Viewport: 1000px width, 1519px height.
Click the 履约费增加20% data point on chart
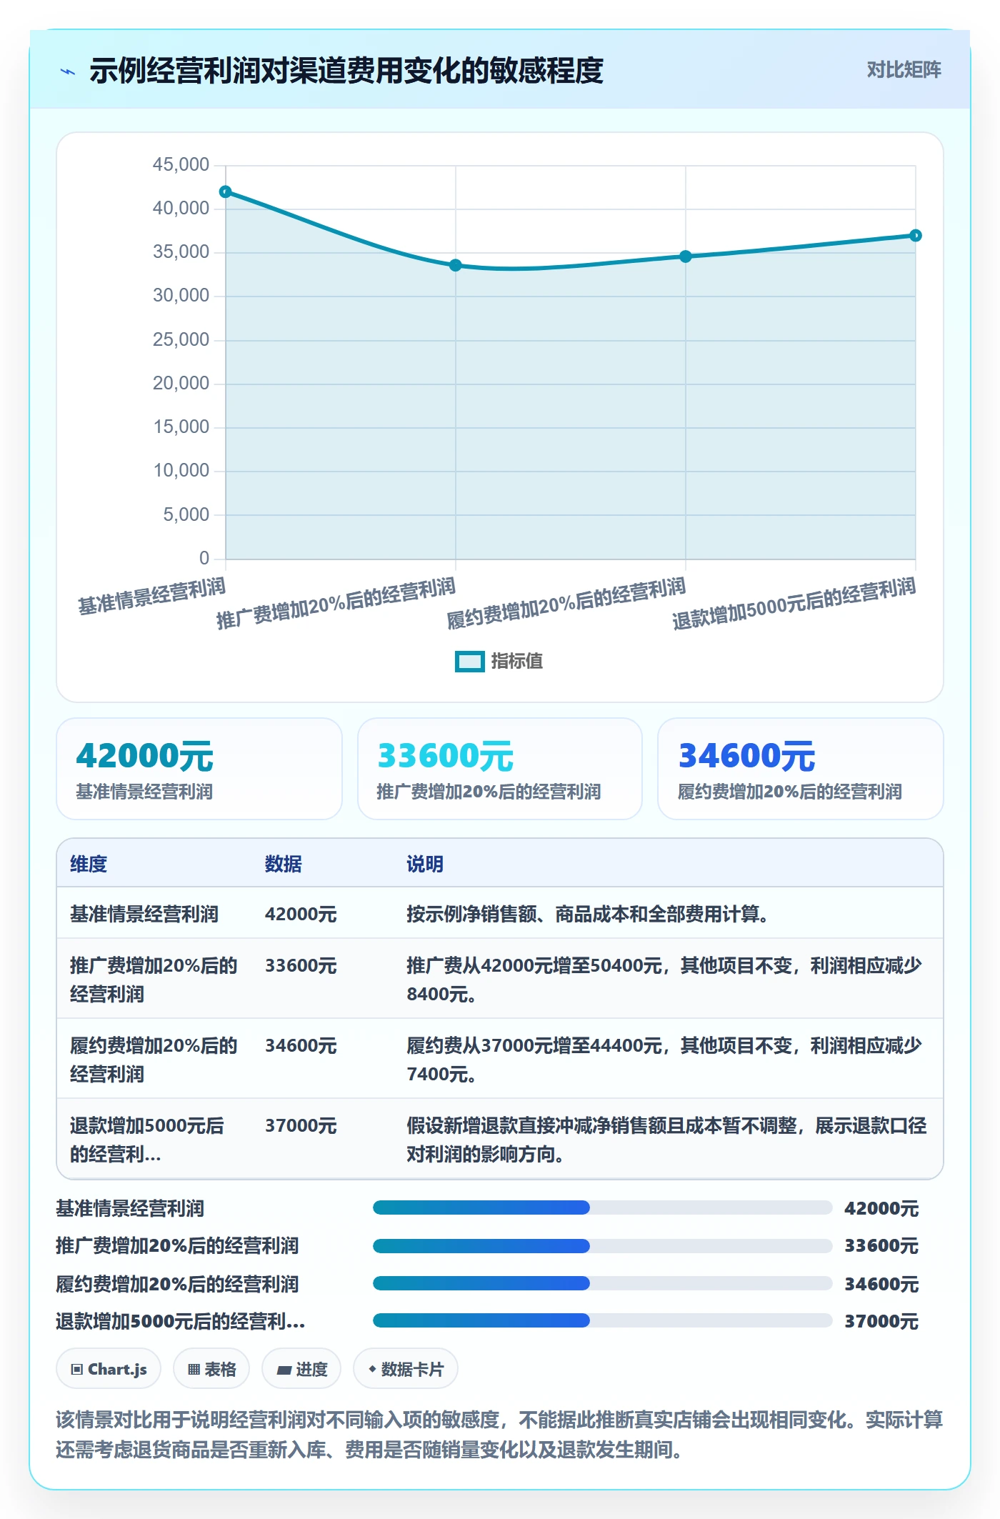(x=686, y=257)
